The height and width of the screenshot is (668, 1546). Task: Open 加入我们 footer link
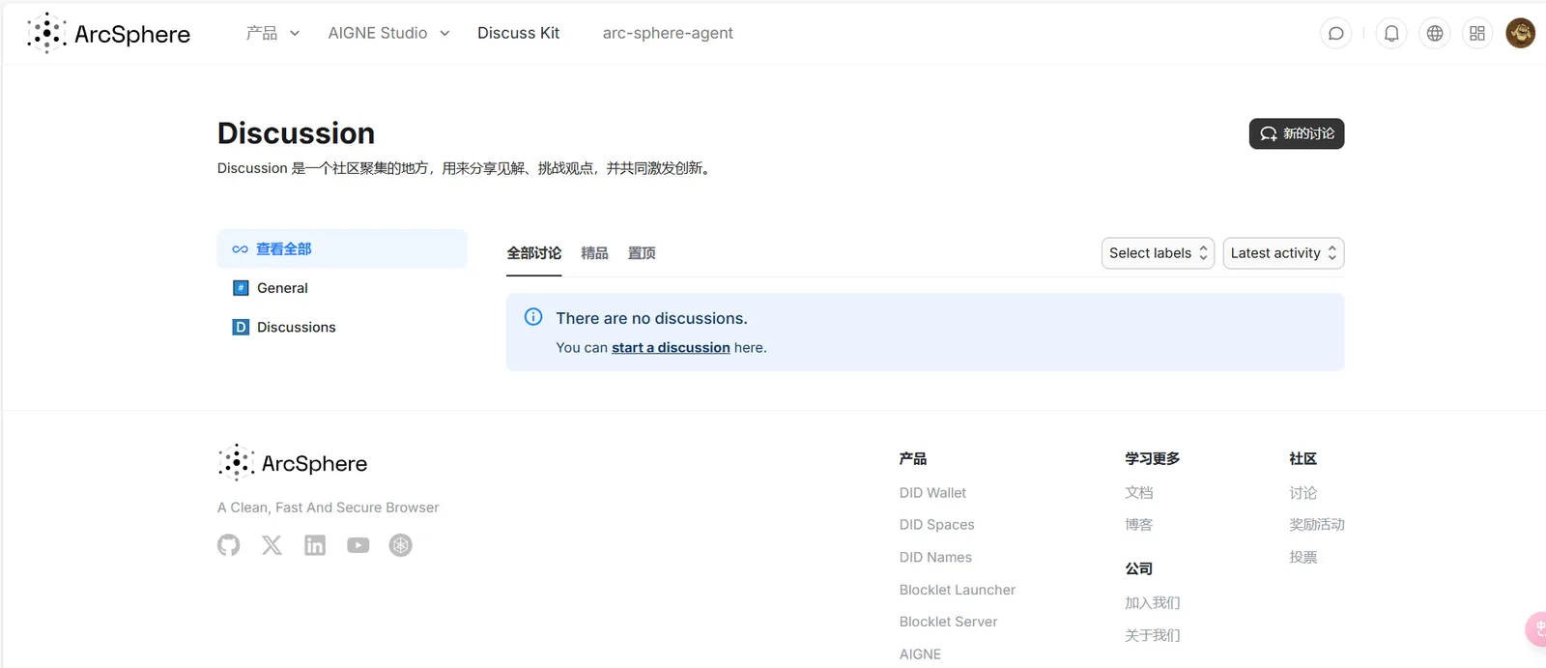1153,603
